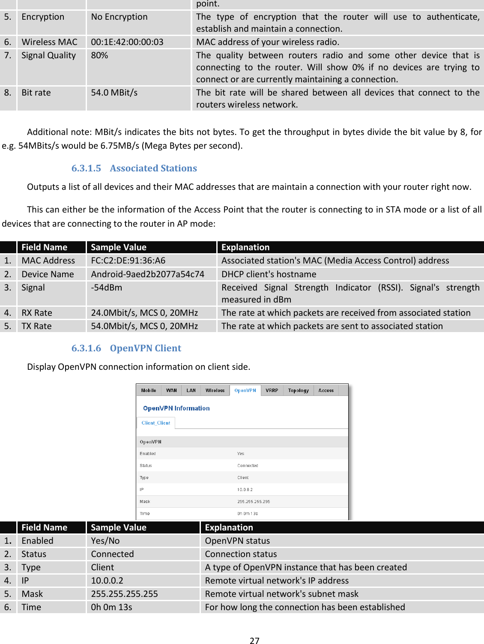484x644 pixels.
Task: Click the Enabled status value Yes
Action: (240, 453)
